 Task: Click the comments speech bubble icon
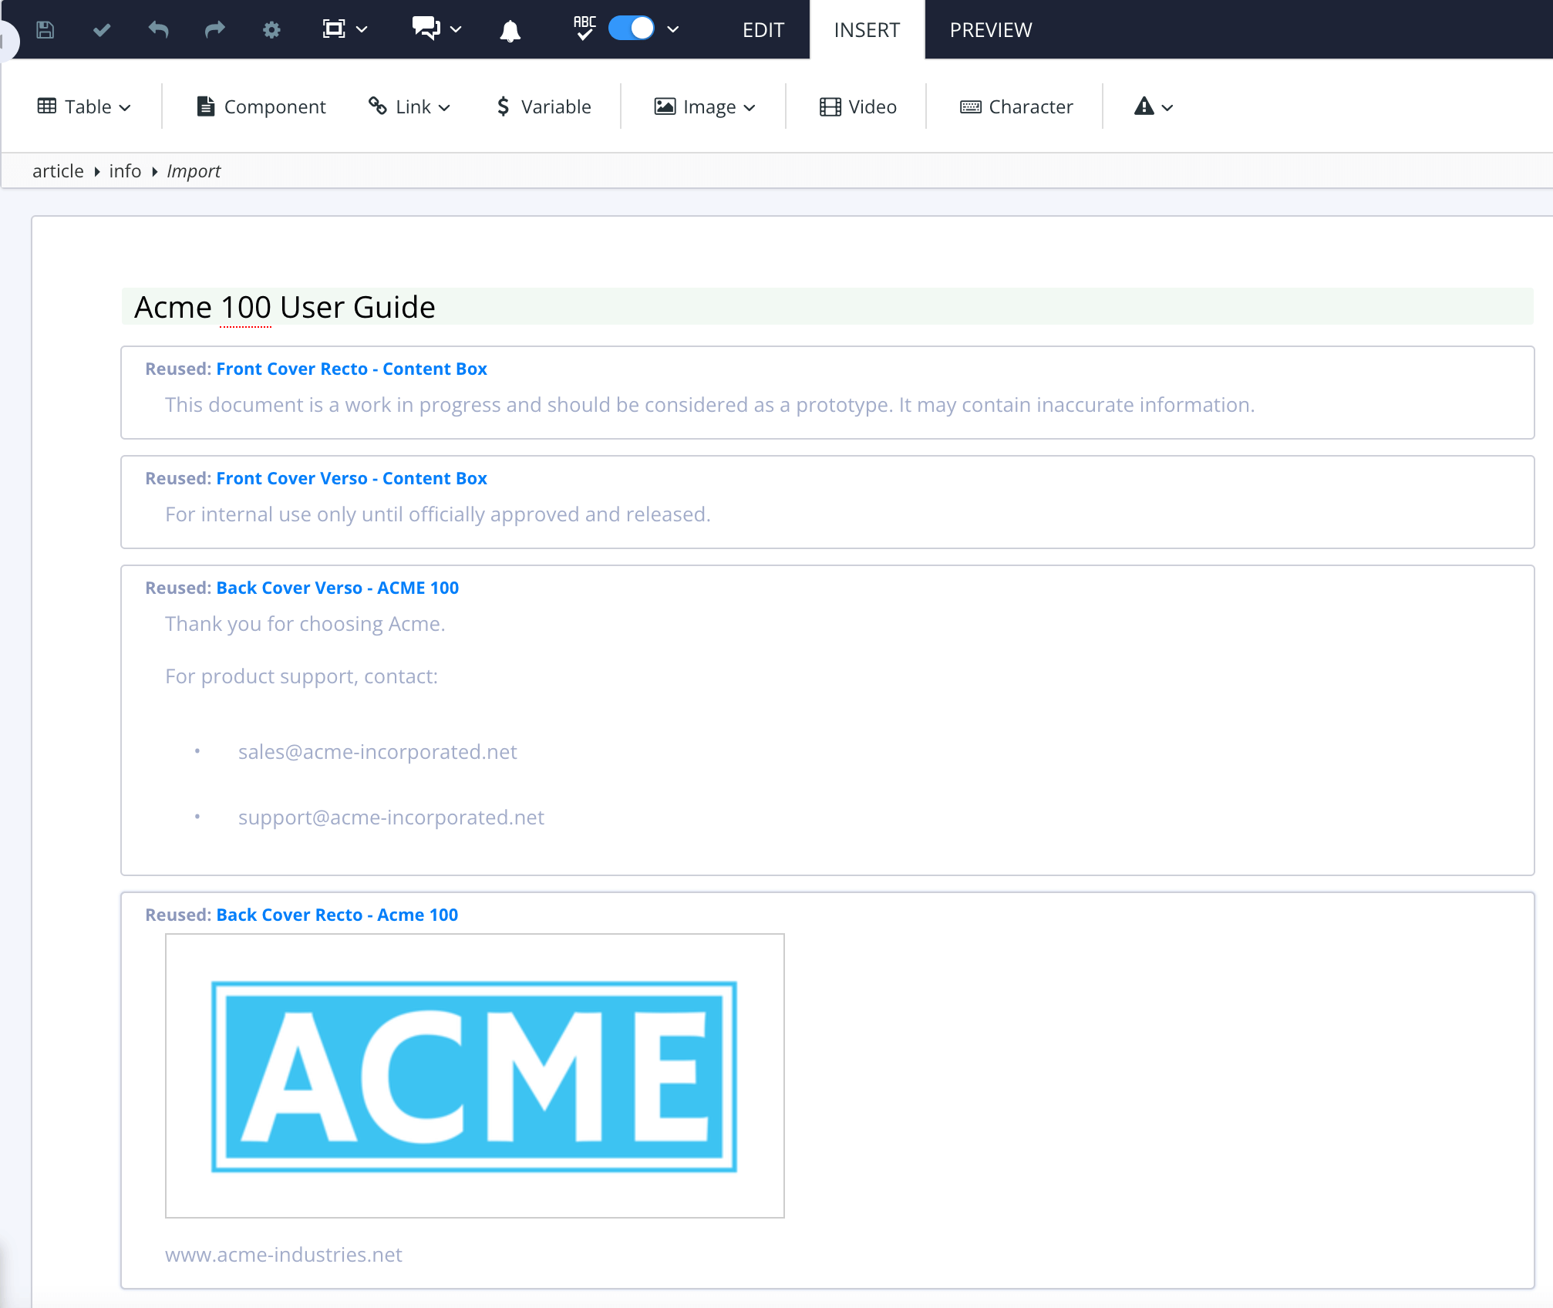pos(426,29)
